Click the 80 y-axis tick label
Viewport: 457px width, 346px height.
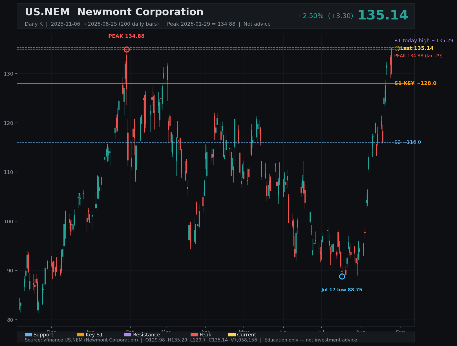point(10,320)
